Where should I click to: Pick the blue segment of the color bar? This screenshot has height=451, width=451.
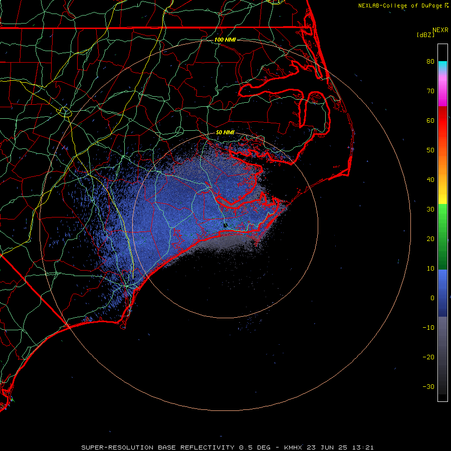click(442, 293)
